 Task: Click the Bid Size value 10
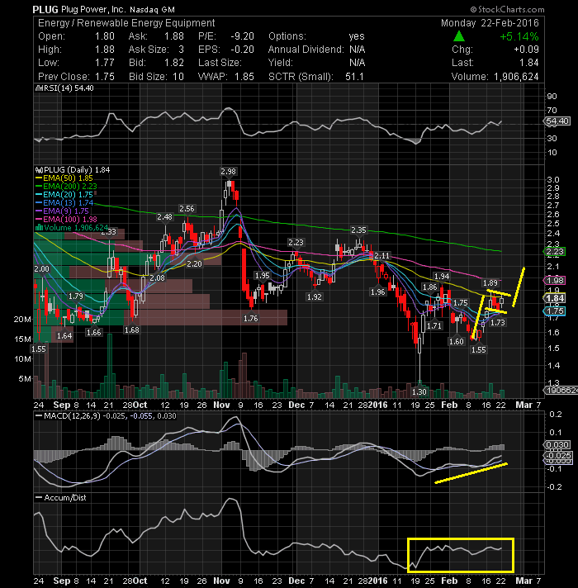(178, 77)
